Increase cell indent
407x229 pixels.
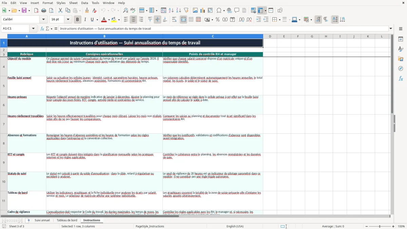tap(258, 20)
